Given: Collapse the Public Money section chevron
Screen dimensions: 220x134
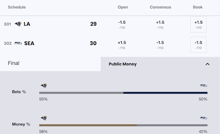Looking at the screenshot, I should pos(207,64).
